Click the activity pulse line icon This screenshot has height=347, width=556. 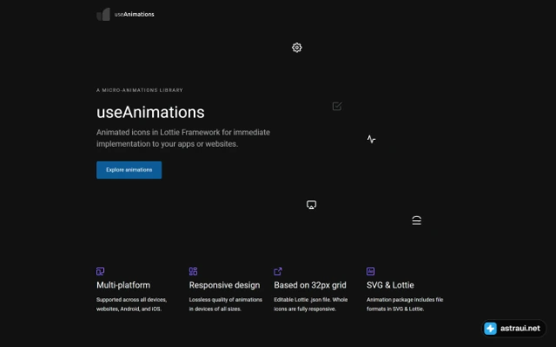click(371, 139)
